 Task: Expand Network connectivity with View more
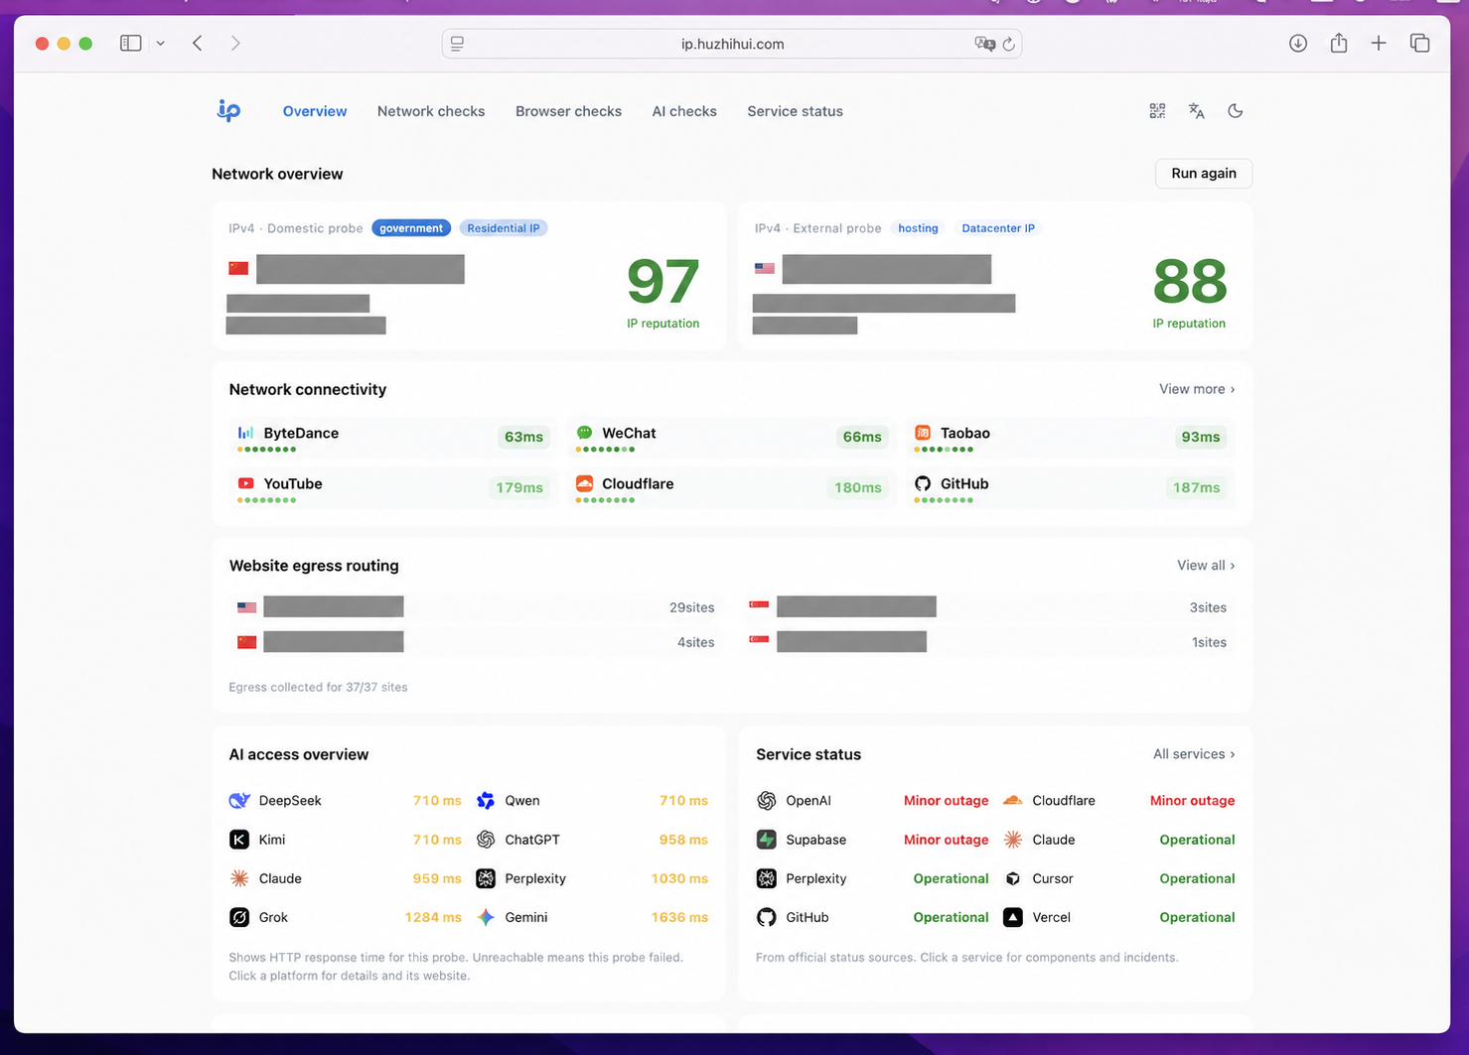[1197, 389]
